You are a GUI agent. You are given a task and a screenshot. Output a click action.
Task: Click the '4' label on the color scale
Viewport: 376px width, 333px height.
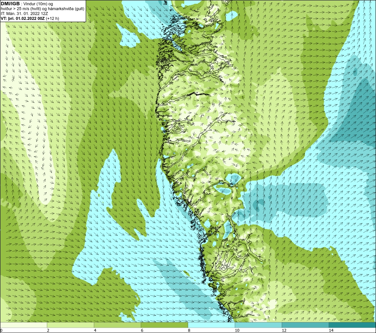click(x=95, y=330)
